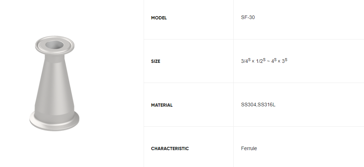The height and width of the screenshot is (167, 364).
Task: Click the bore opening on the reducer's top
Action: coord(55,45)
